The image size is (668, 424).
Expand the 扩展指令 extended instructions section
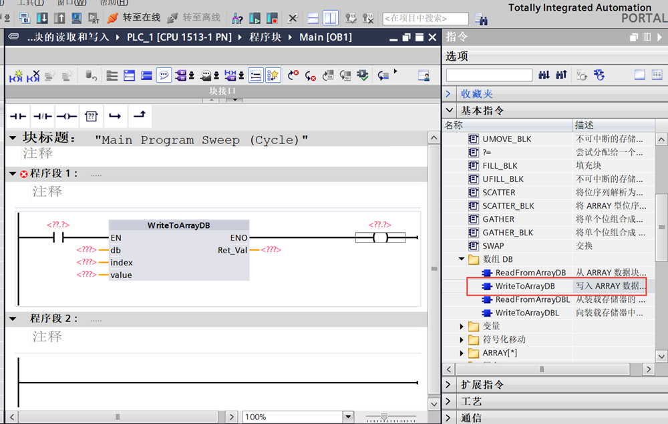(x=450, y=385)
